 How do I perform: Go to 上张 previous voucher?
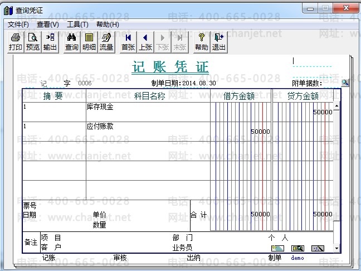point(145,42)
